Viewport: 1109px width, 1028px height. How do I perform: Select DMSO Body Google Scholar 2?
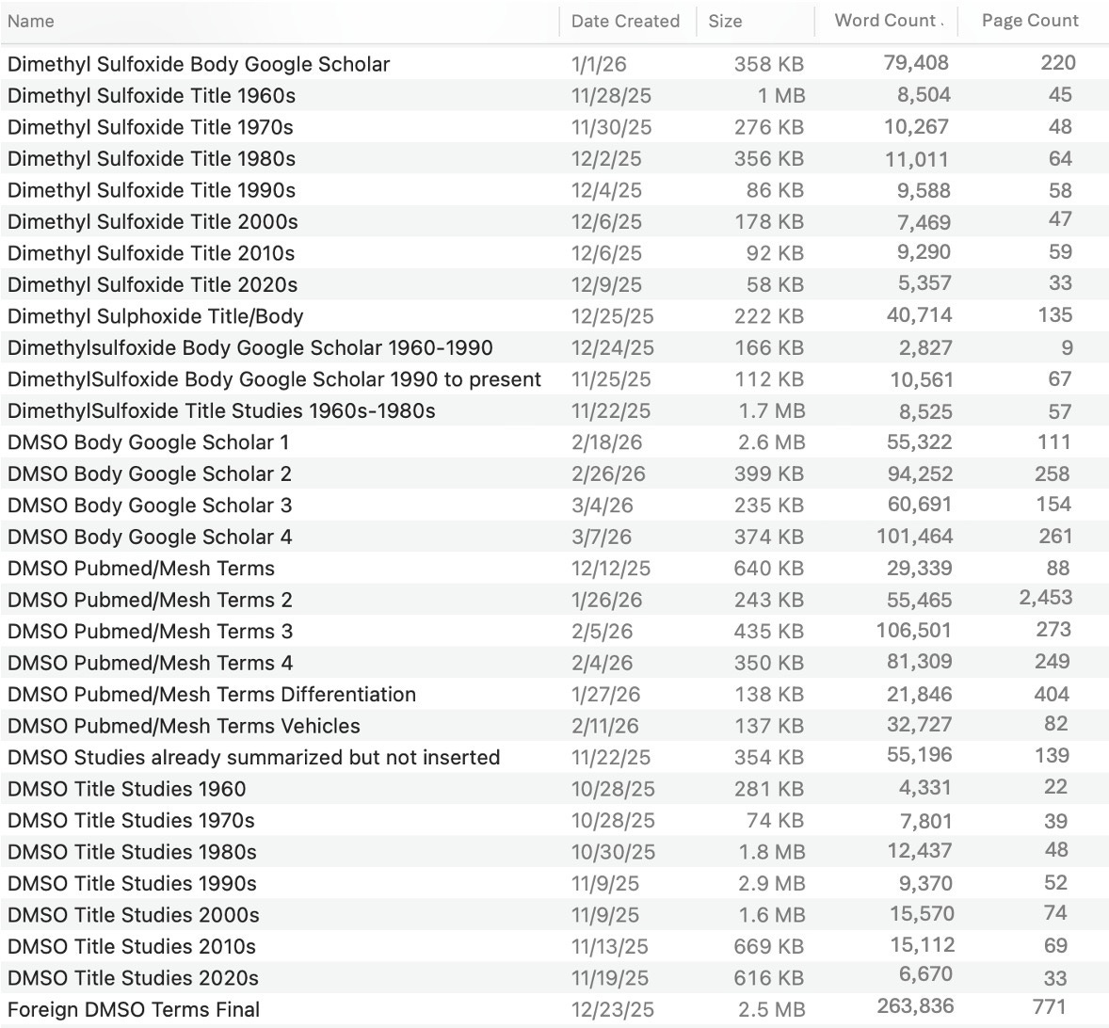click(x=147, y=474)
